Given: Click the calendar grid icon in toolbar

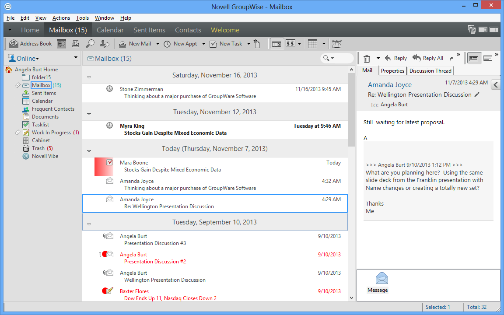Looking at the screenshot, I should [313, 44].
